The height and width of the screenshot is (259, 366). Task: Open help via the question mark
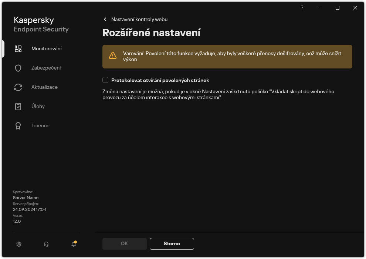pyautogui.click(x=302, y=7)
